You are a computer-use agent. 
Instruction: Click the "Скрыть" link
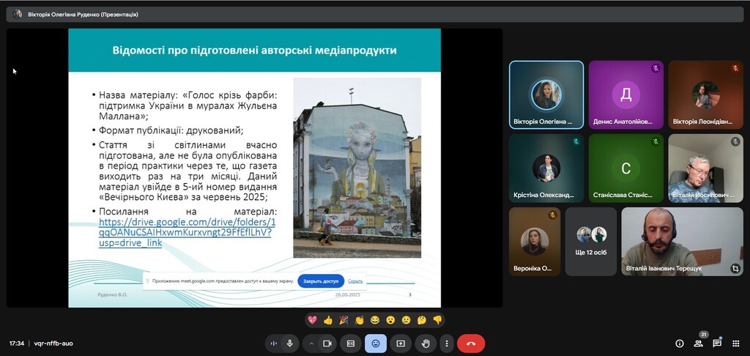pyautogui.click(x=355, y=281)
